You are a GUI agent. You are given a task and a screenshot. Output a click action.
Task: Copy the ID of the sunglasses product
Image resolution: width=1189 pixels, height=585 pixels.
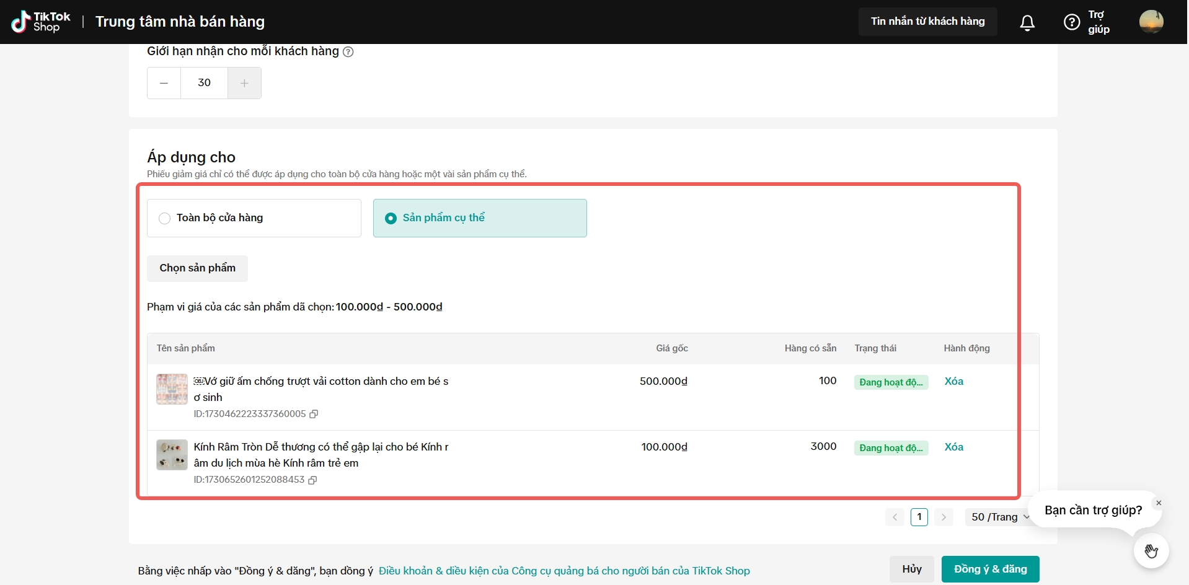point(313,480)
